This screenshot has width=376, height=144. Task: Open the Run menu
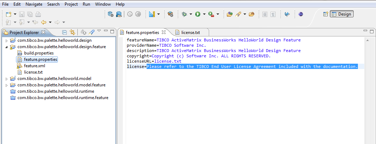point(86,4)
